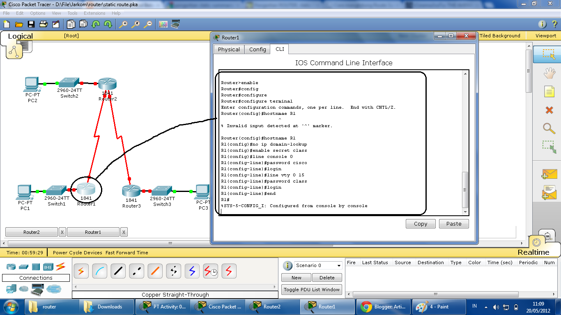Activate the red X Delete tool
This screenshot has height=315, width=561.
pyautogui.click(x=549, y=110)
